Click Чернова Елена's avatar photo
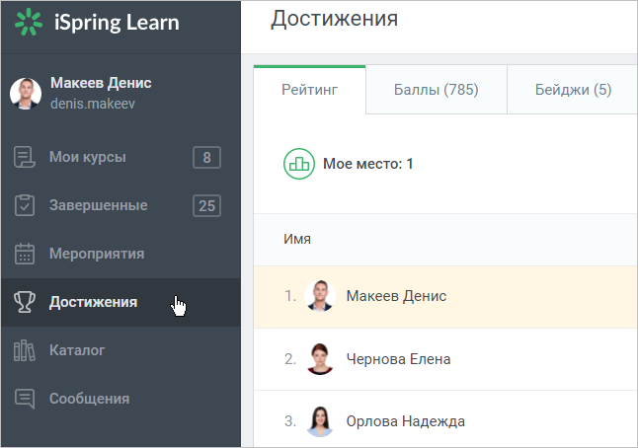 point(320,359)
